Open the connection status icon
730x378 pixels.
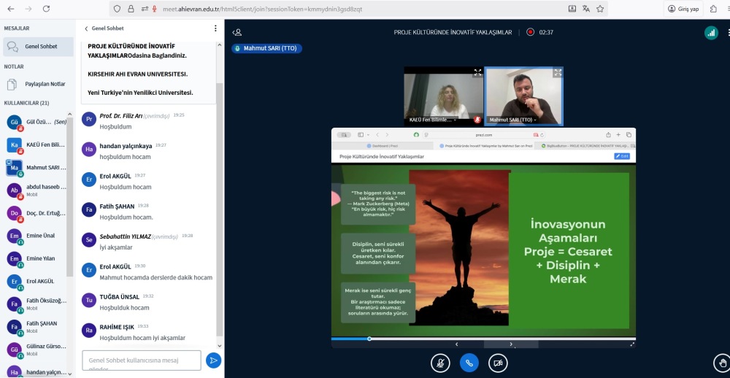tap(711, 33)
